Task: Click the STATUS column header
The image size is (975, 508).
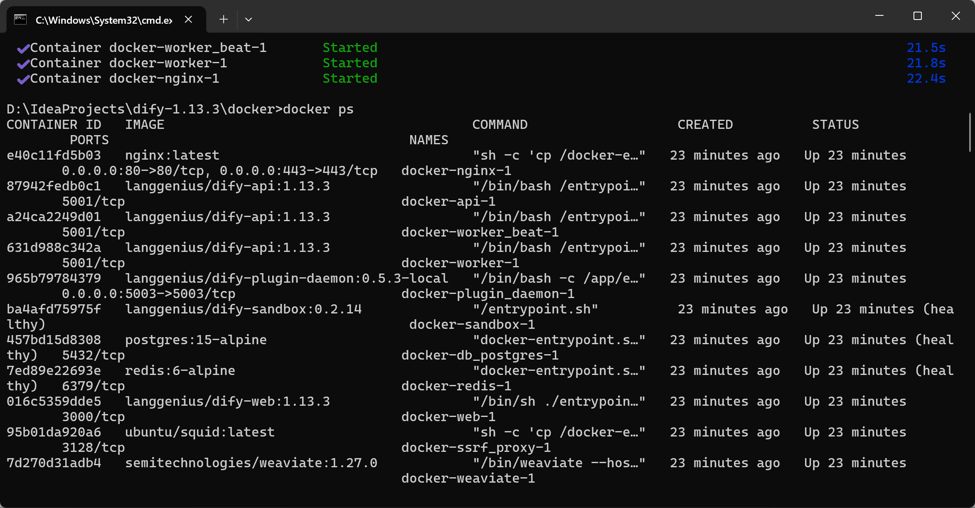Action: [835, 125]
